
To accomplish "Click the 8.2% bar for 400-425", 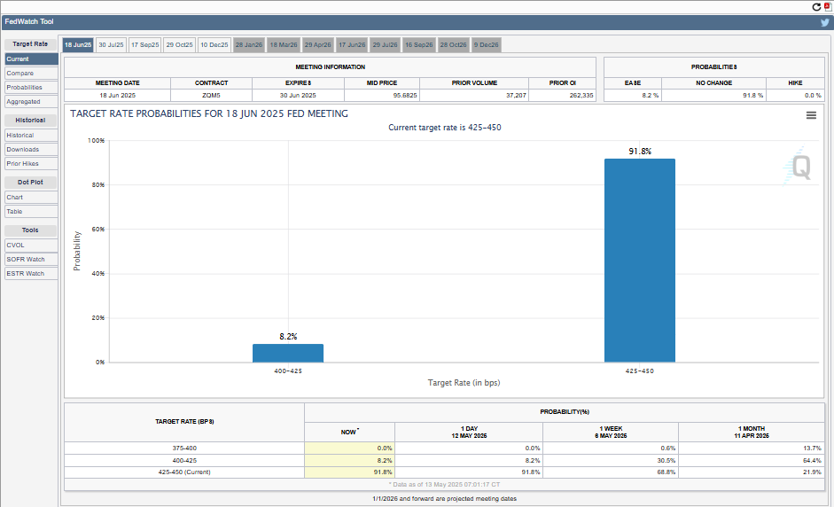I will click(288, 353).
